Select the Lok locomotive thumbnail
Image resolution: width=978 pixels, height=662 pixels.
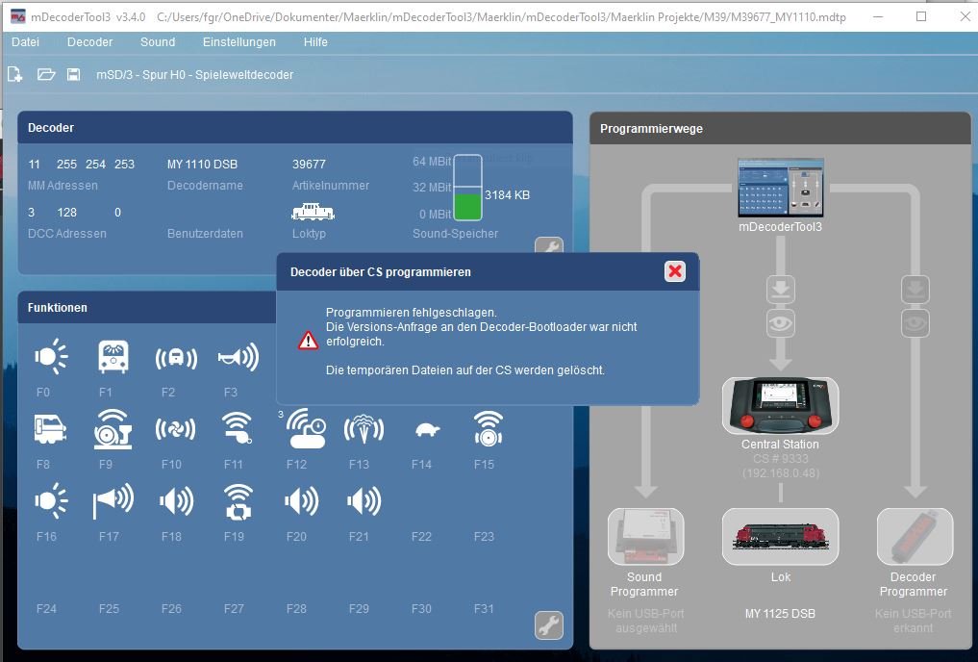point(780,537)
